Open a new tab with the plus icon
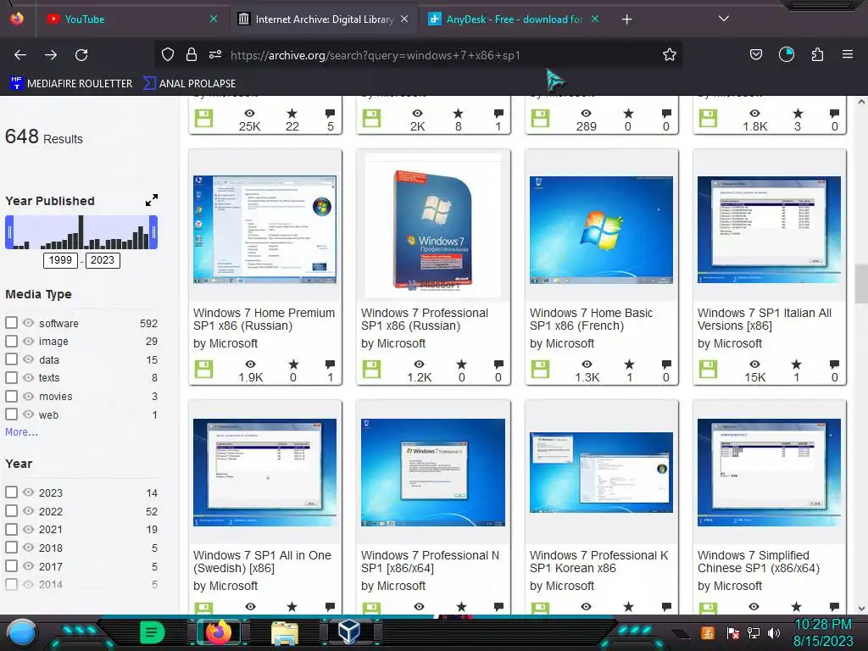 626,19
